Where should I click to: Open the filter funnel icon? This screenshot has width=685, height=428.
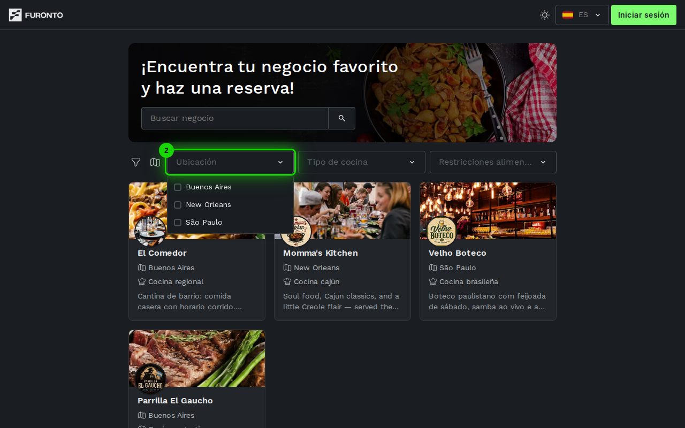coord(136,162)
